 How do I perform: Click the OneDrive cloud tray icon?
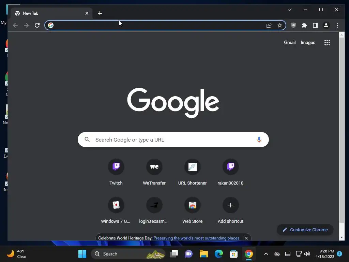(x=277, y=254)
